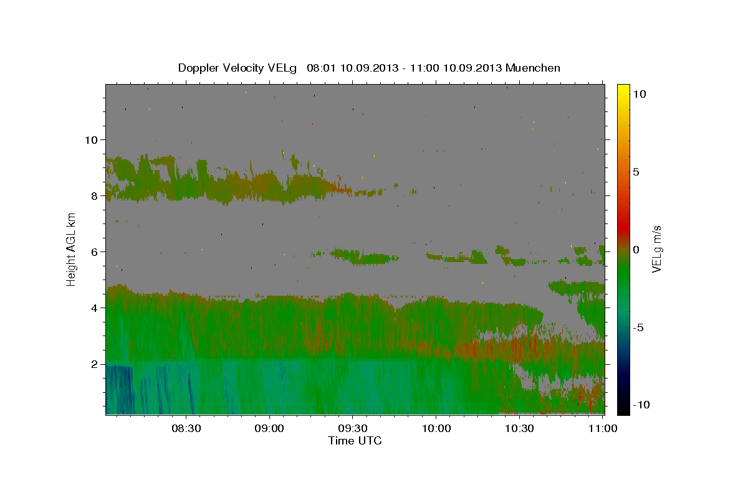Click the plot title 'Doppler Velocity VELg'

(238, 68)
